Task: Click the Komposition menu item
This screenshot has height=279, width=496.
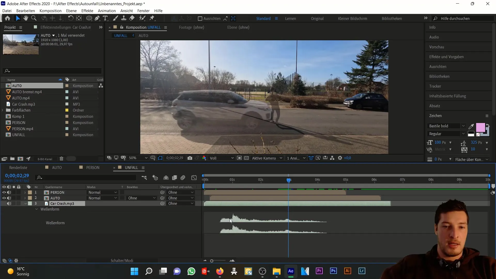Action: 50,11
